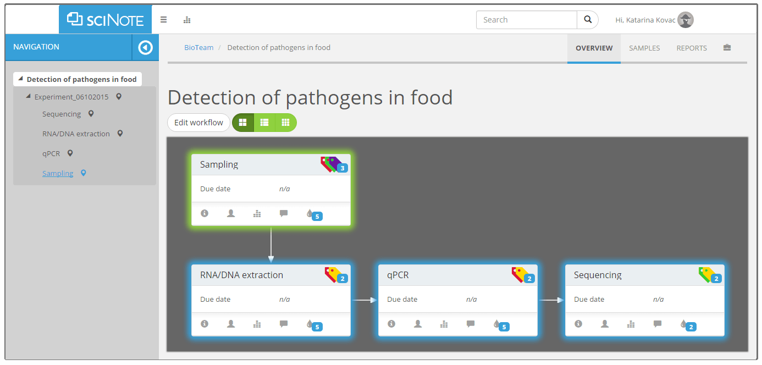Open the archive briefcase icon

[x=727, y=48]
